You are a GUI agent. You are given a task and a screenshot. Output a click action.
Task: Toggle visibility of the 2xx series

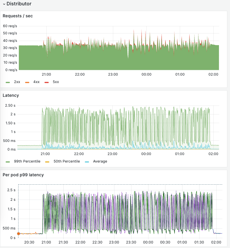tap(17, 82)
